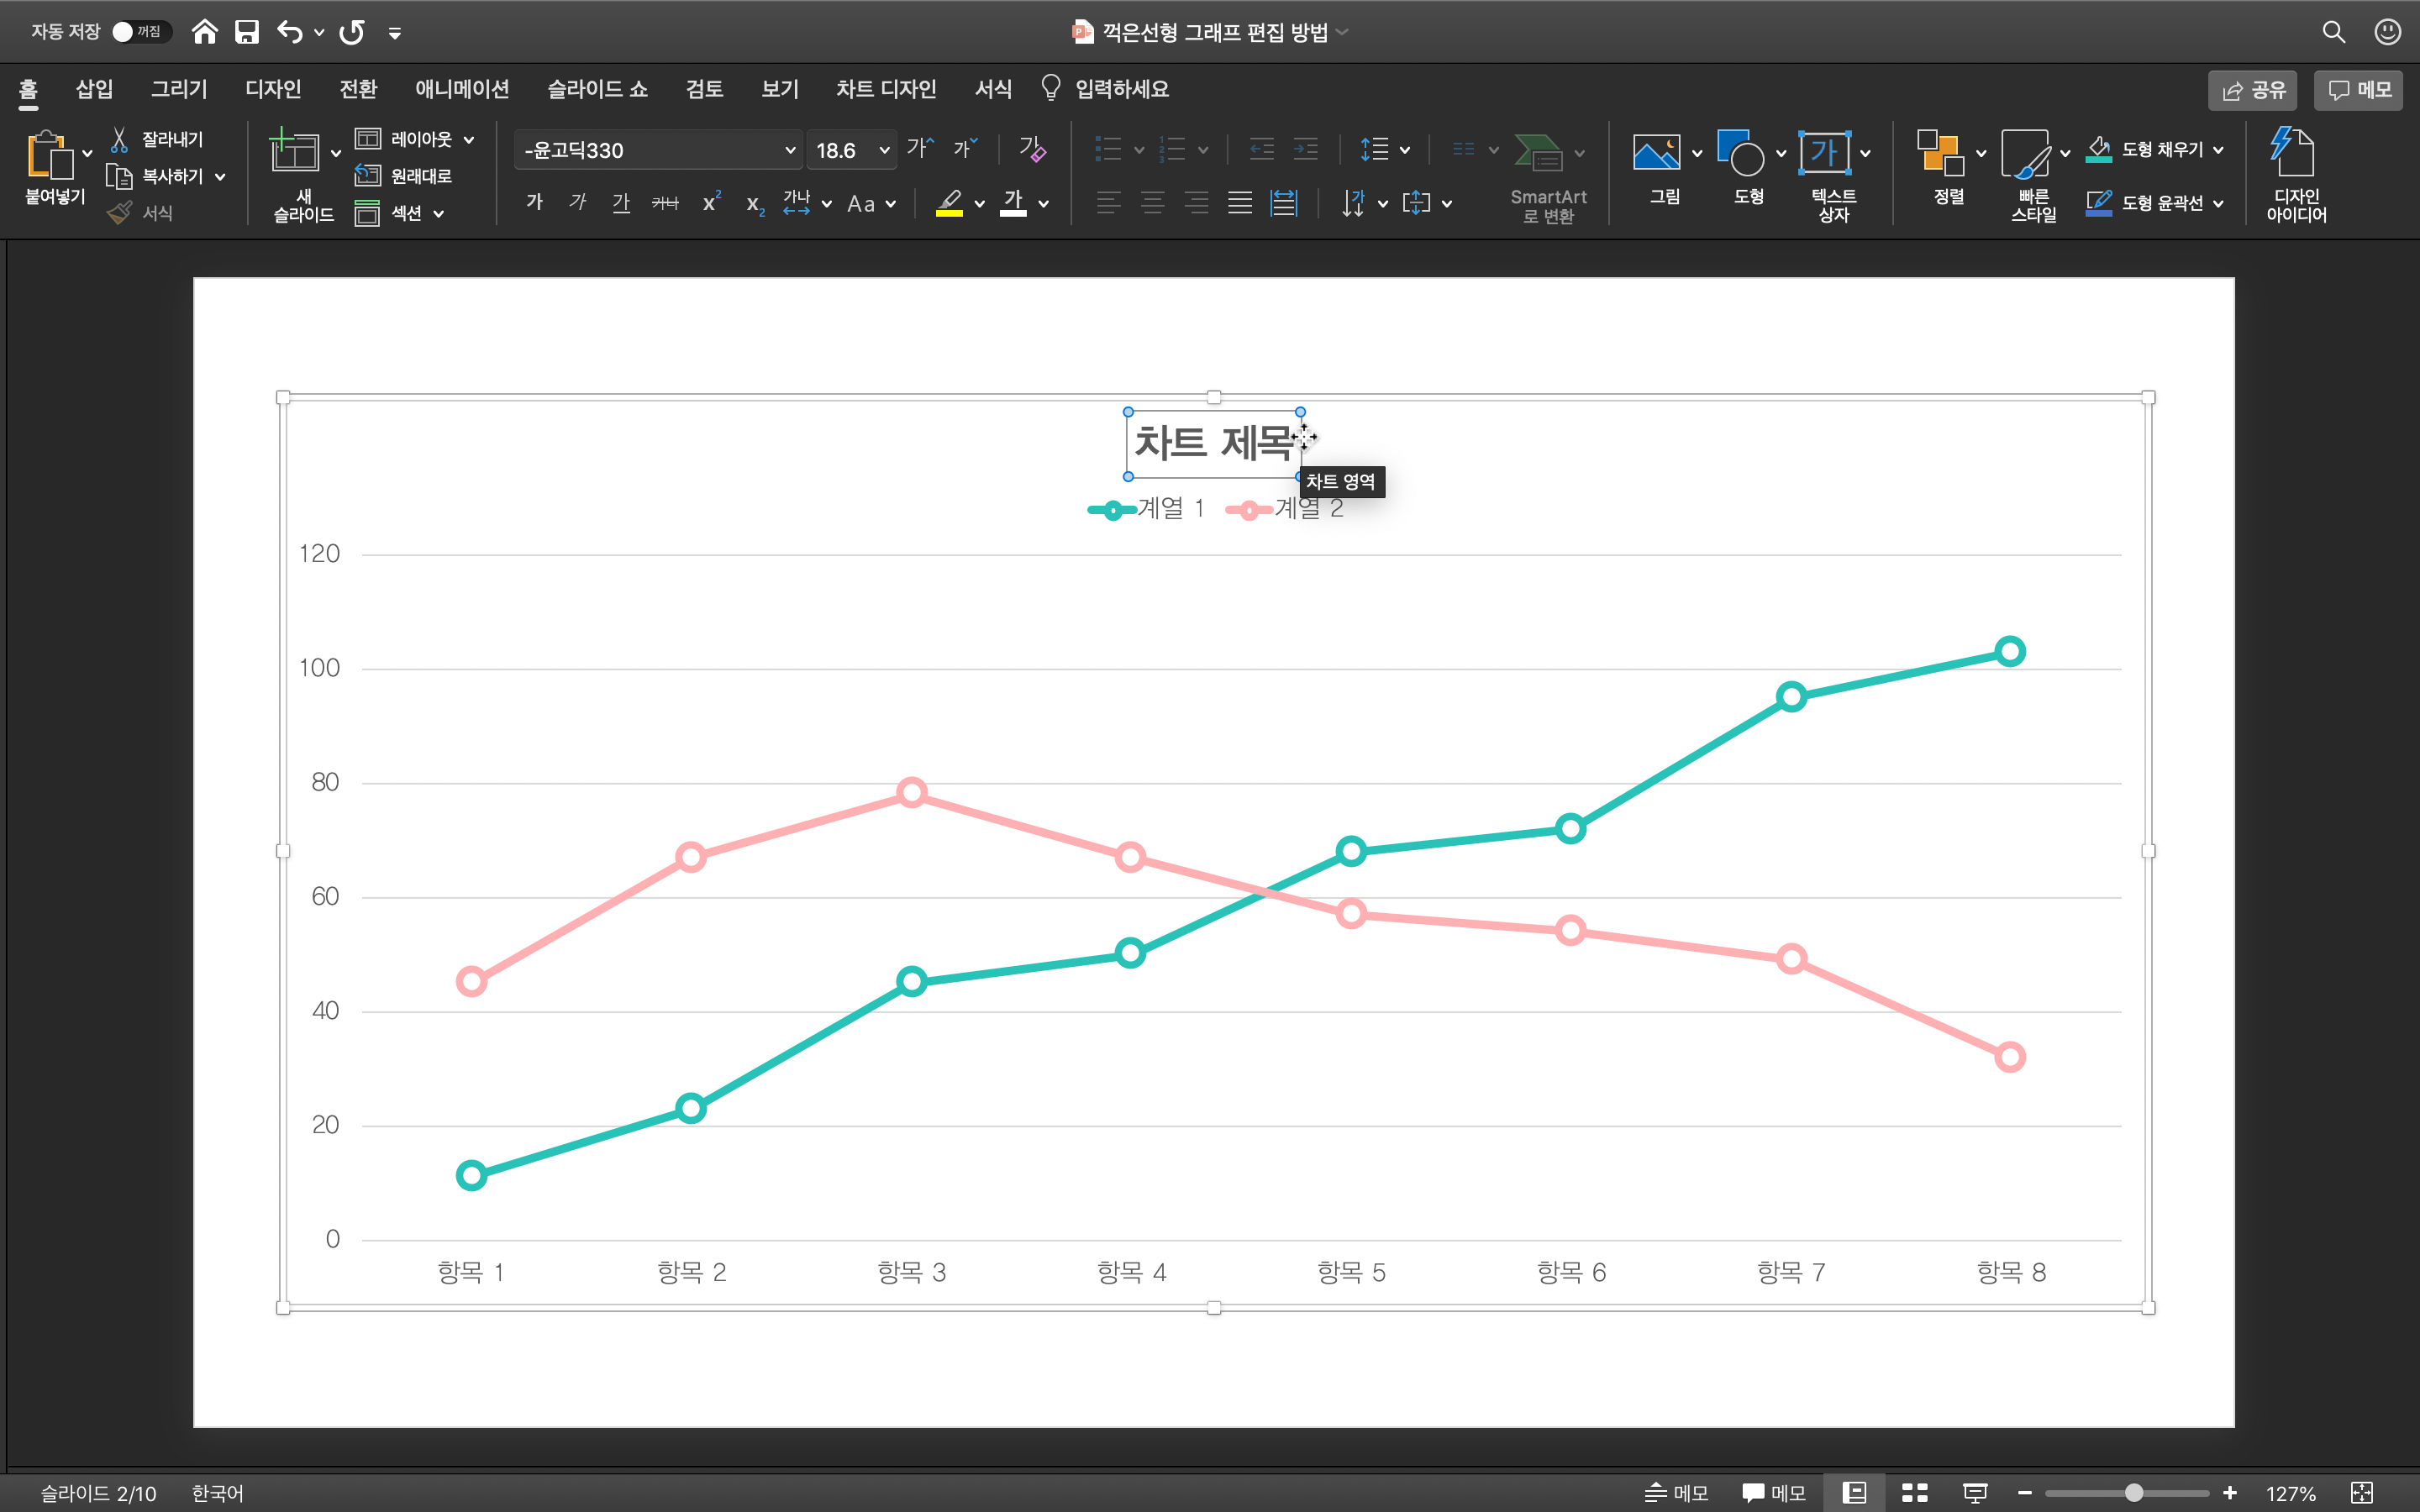Click the fit slide to window icon
Viewport: 2420px width, 1512px height.
(2361, 1492)
